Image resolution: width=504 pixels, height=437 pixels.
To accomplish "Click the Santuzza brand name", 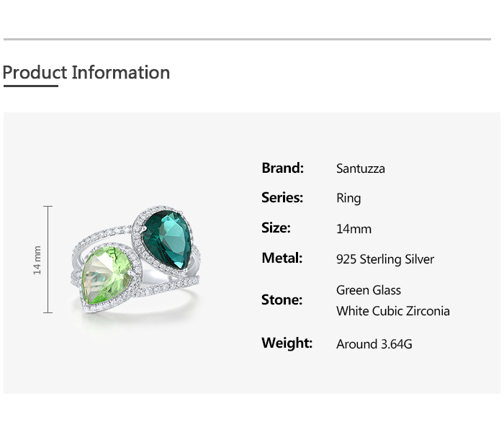I will click(361, 168).
